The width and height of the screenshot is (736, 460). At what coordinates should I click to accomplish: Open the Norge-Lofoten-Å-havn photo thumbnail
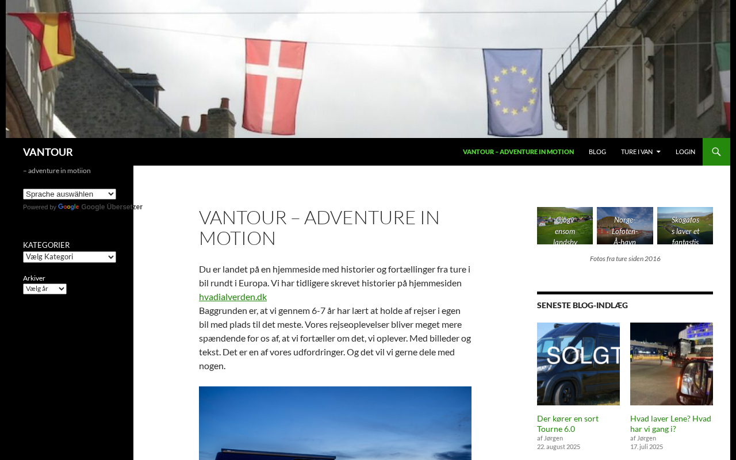[x=625, y=225]
